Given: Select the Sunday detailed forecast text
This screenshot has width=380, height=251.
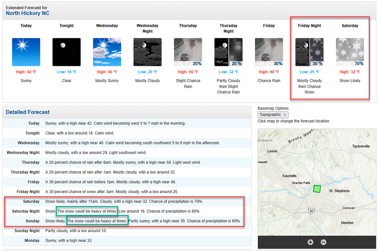Looking at the screenshot, I should tap(143, 221).
